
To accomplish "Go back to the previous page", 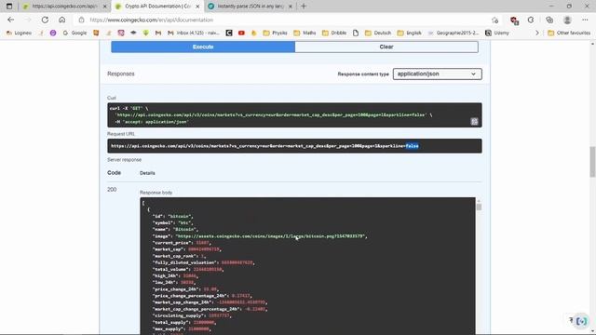I will [10, 20].
